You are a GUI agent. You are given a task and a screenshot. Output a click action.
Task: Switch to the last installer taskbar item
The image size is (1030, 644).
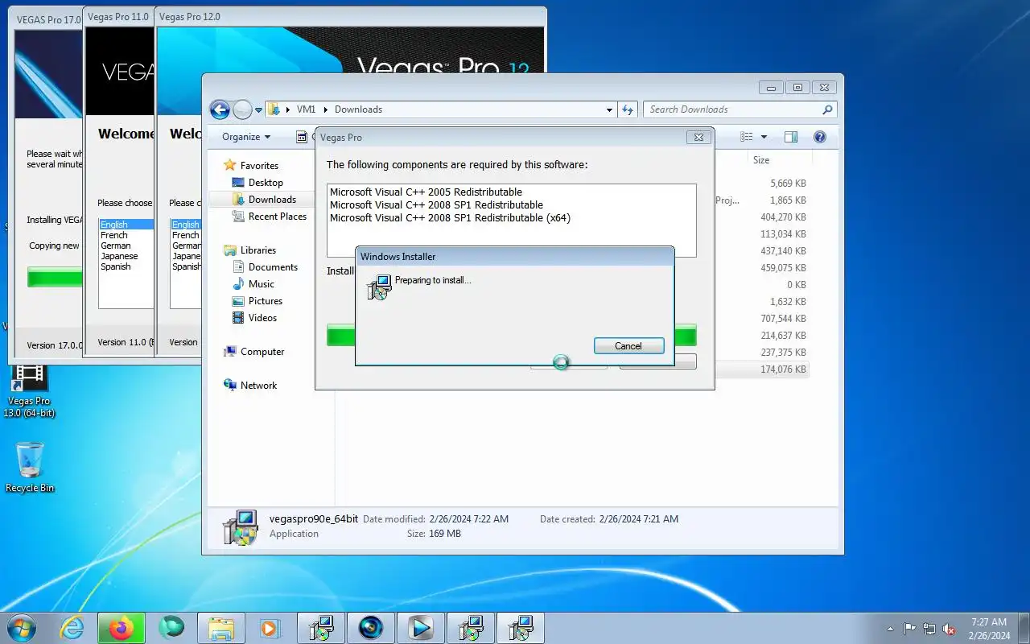pyautogui.click(x=521, y=628)
